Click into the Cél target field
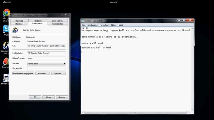The image size is (214, 120). pyautogui.click(x=46, y=46)
